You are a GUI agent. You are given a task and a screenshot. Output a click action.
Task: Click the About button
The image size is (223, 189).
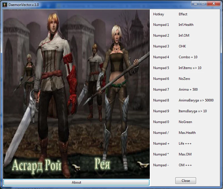(x=76, y=182)
